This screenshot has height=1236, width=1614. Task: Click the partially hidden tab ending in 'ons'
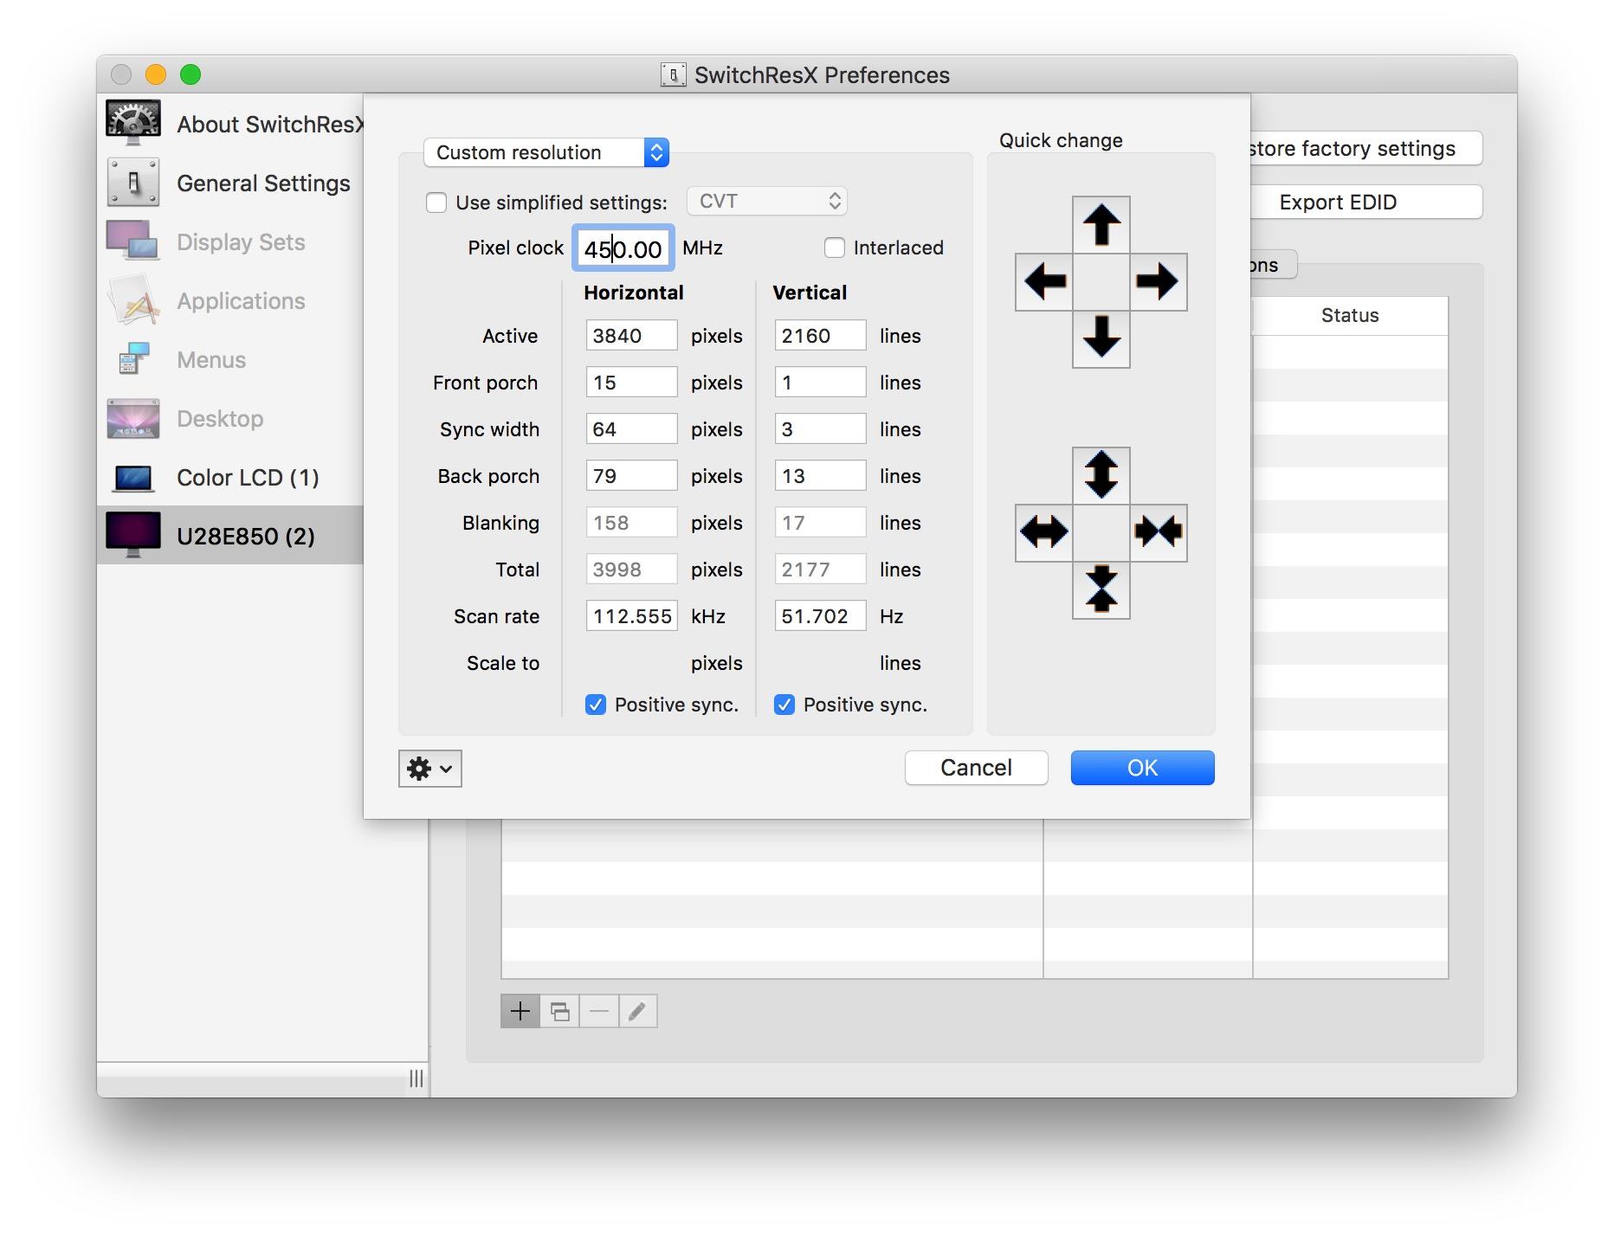tap(1274, 265)
